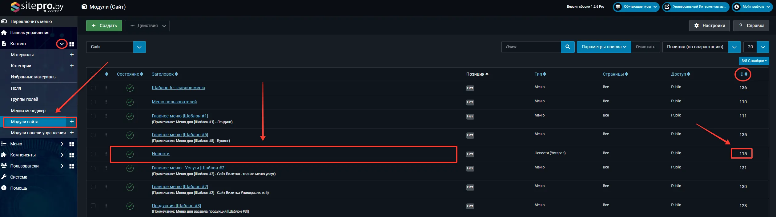The height and width of the screenshot is (217, 776).
Task: Open the three-dot menu for Меню пользователей row
Action: pyautogui.click(x=106, y=102)
